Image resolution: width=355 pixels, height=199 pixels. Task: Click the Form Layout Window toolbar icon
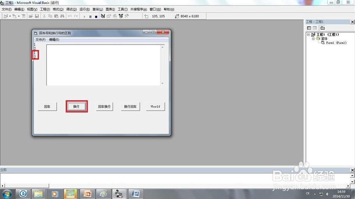pyautogui.click(x=115, y=16)
